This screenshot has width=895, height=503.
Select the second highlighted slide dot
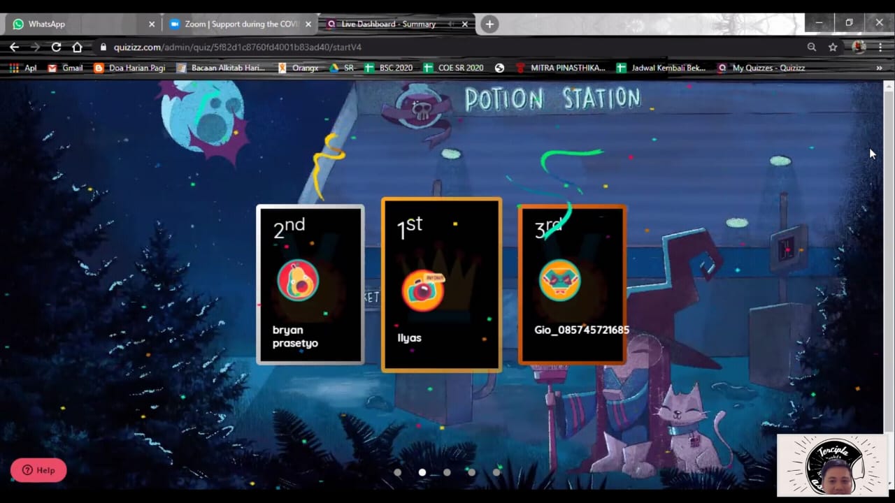tap(422, 472)
